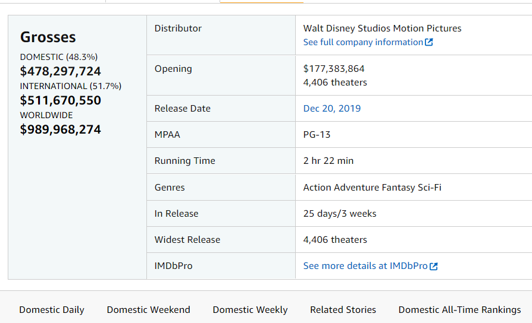Viewport: 532px width, 323px height.
Task: Switch to the Domestic Weekend tab
Action: click(149, 310)
